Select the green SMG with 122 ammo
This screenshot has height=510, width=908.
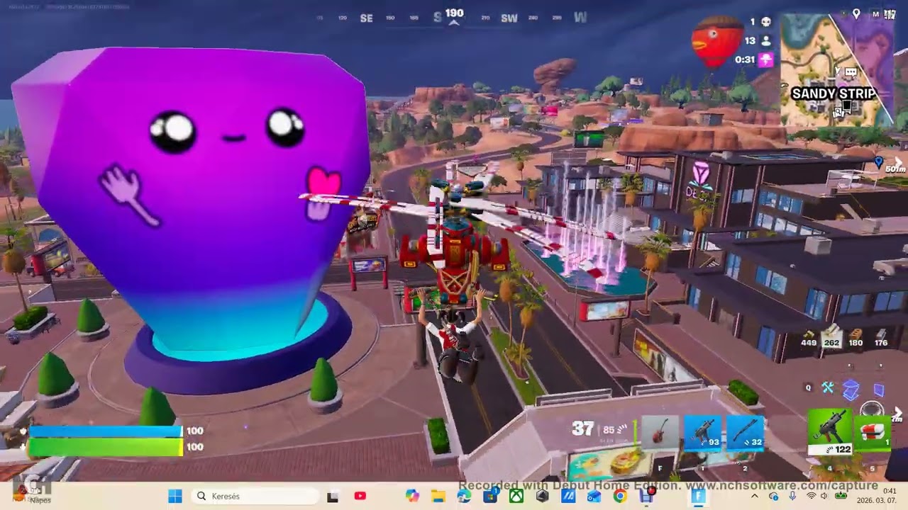[831, 431]
